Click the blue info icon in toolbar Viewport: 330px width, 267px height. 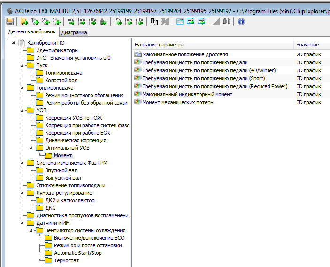[241, 22]
